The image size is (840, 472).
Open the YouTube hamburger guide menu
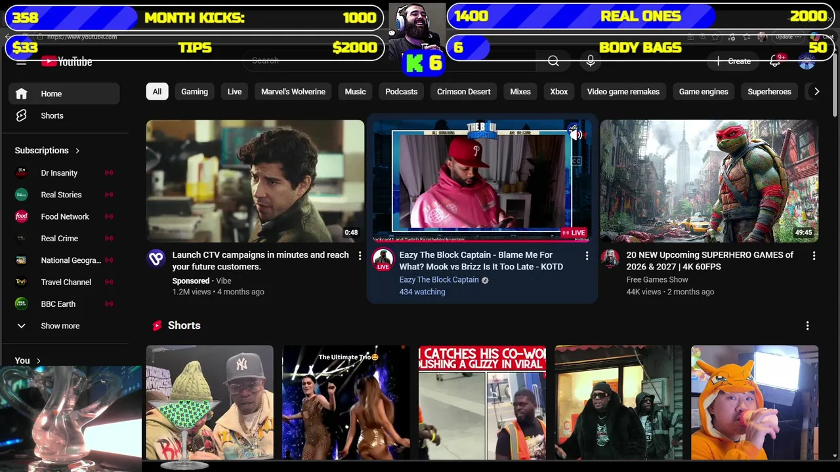[x=22, y=62]
